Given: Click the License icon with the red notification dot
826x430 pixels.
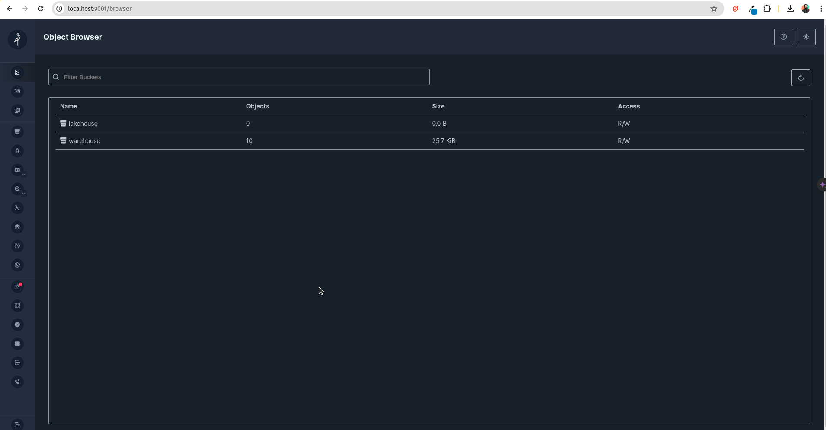Looking at the screenshot, I should coord(17,287).
